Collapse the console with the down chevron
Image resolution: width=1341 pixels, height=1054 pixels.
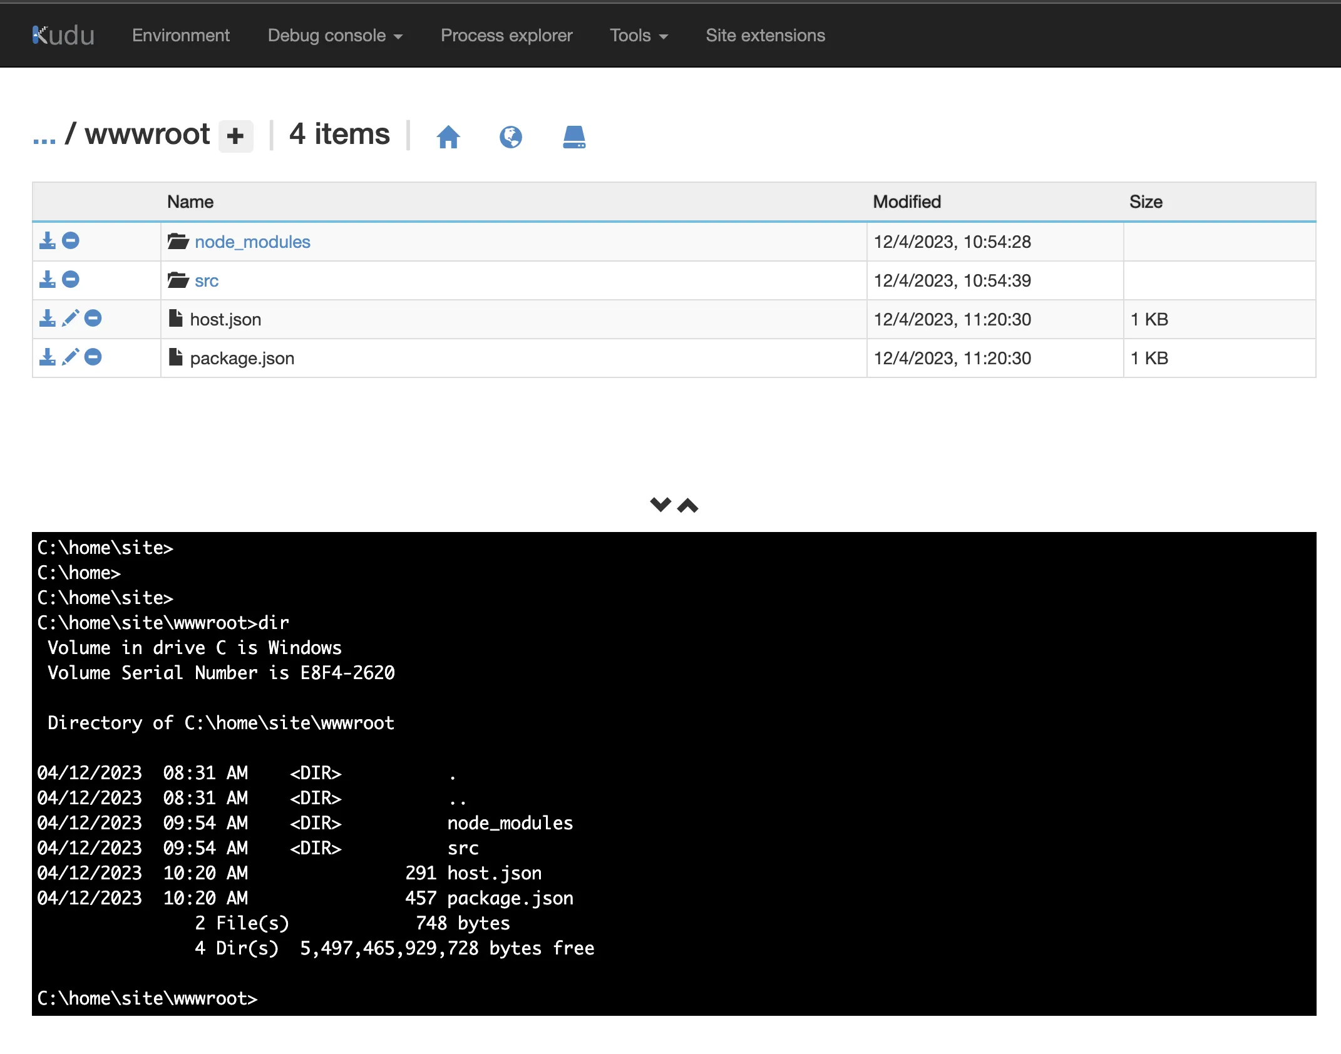[x=660, y=504]
